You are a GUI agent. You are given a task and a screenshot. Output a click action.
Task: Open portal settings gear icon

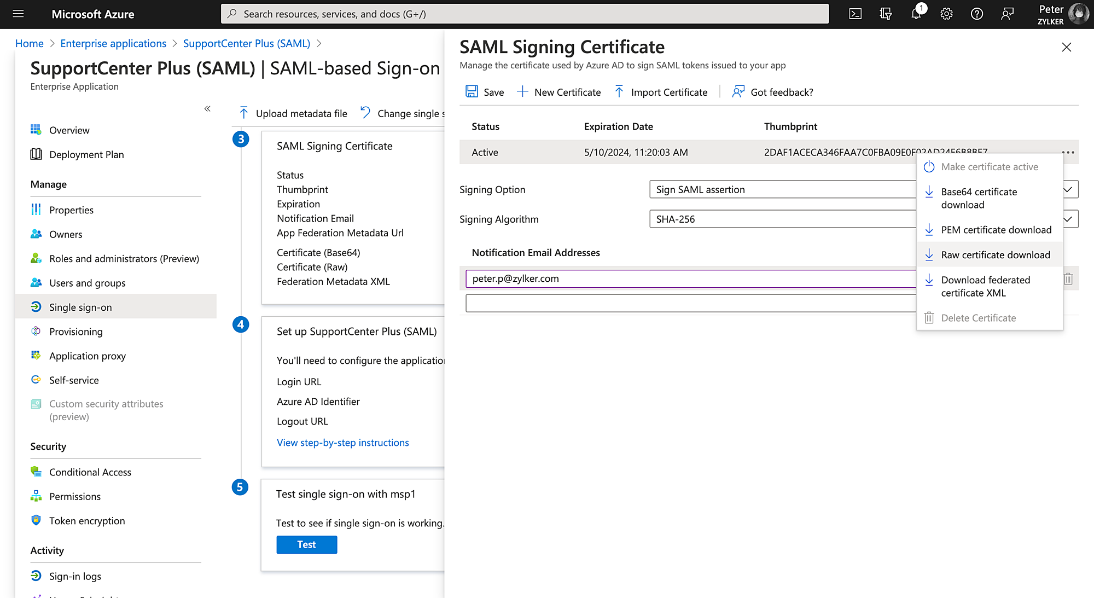pos(946,14)
